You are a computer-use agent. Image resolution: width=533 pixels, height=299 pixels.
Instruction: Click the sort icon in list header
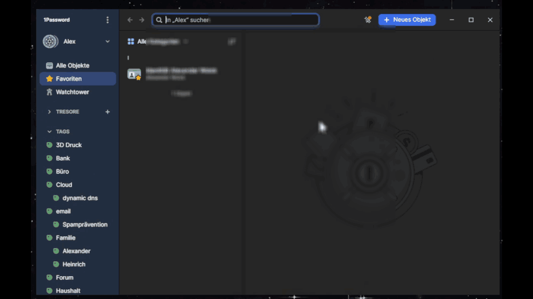point(232,41)
